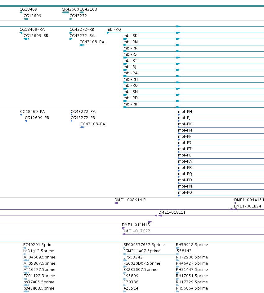
Task: Click the CR43660 gene label
Action: click(x=70, y=9)
